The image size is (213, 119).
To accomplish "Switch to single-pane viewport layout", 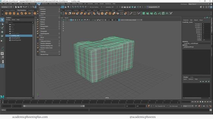I will tap(2, 54).
